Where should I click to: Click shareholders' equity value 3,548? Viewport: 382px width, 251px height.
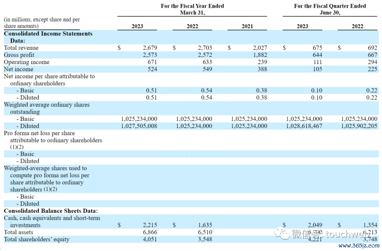(205, 239)
